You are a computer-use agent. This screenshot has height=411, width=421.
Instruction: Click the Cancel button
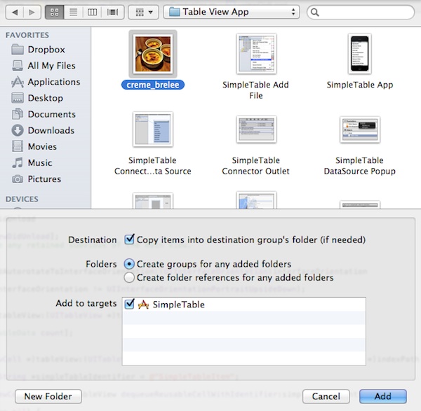point(326,396)
